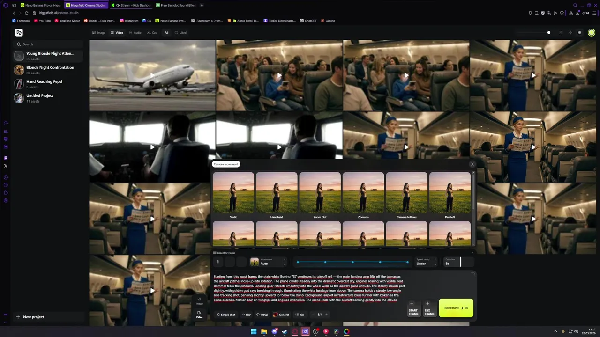Open the Movement Auto dropdown

coord(268,262)
